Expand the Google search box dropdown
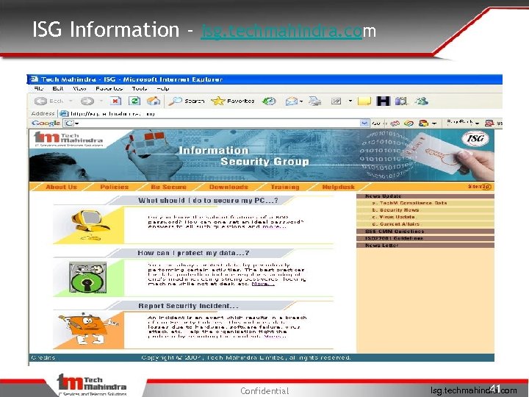Screen dimensions: 529x397 [x=364, y=124]
